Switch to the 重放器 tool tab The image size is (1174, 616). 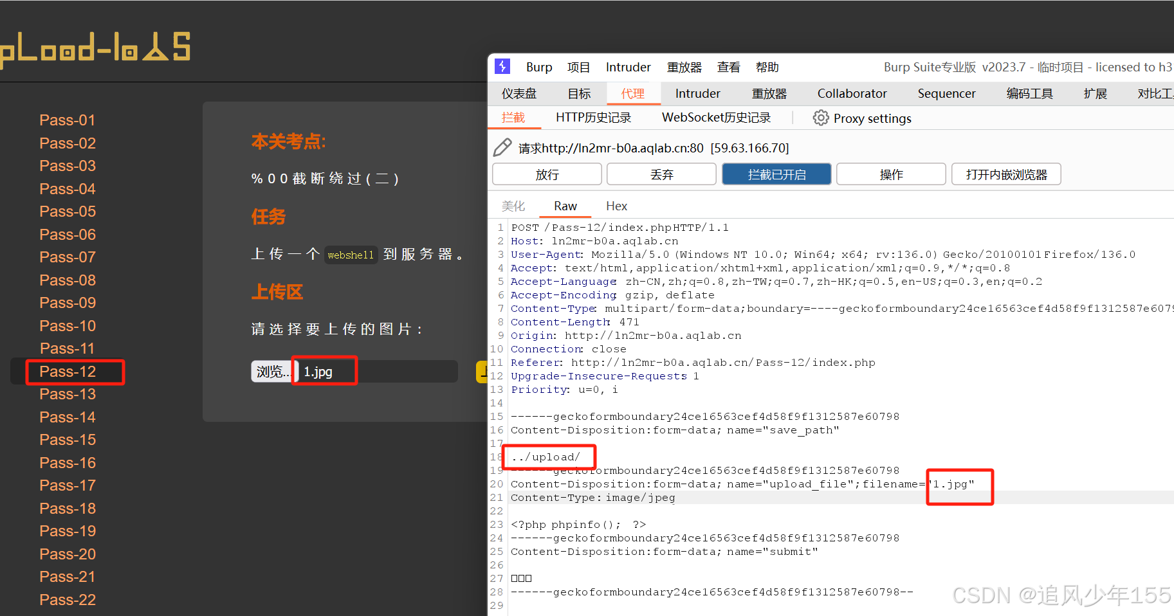click(x=769, y=93)
